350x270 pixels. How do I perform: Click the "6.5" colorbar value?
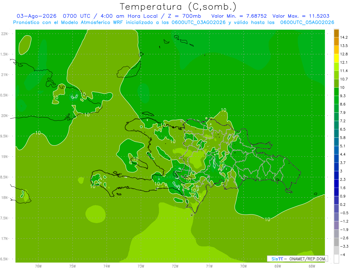(x=343, y=129)
